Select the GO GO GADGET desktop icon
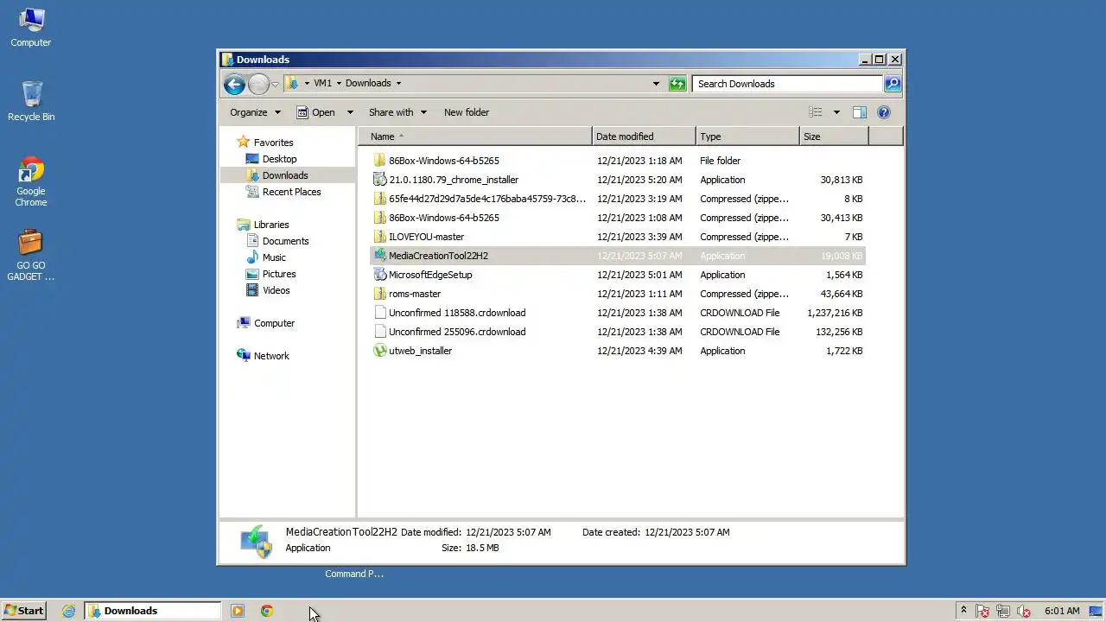Viewport: 1106px width, 622px height. [x=31, y=256]
